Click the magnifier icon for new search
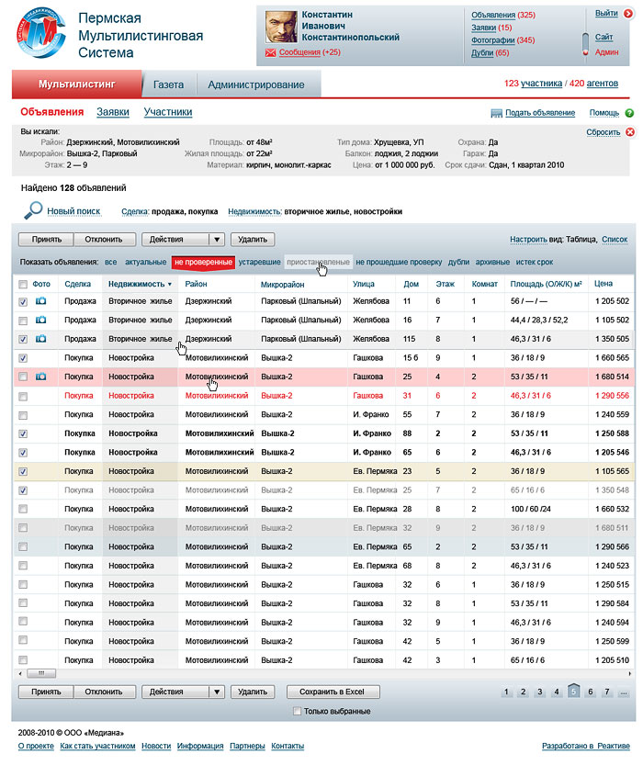 (33, 210)
